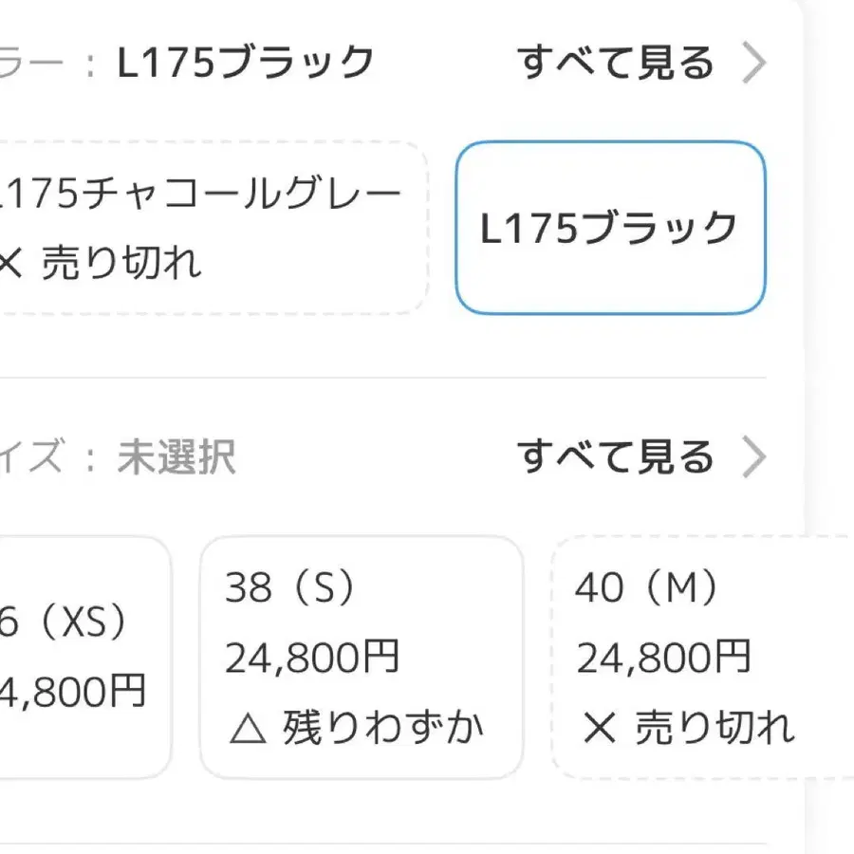Click the 残りわずか label on 38（S）
854x854 pixels.
(x=382, y=729)
